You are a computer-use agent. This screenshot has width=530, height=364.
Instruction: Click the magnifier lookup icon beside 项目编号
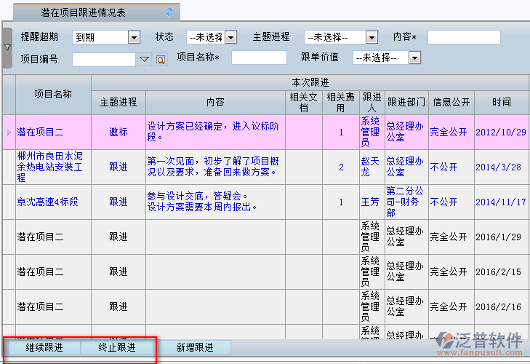161,60
